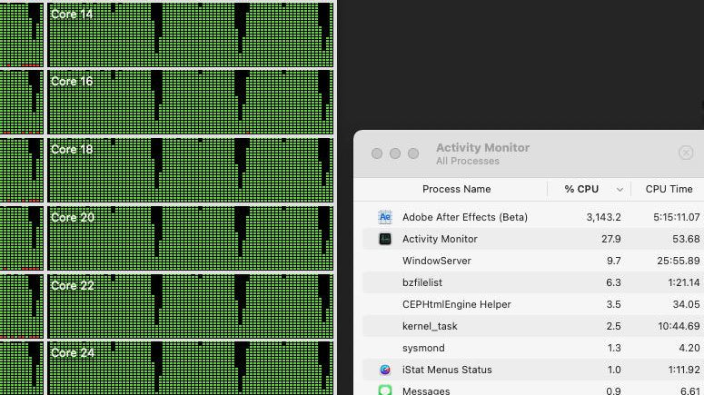Click the Core 20 usage graph

click(190, 237)
